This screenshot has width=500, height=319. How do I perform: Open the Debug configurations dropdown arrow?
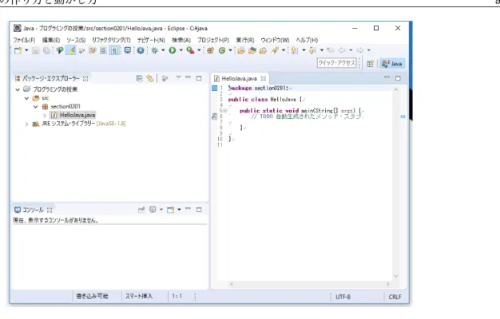point(163,50)
